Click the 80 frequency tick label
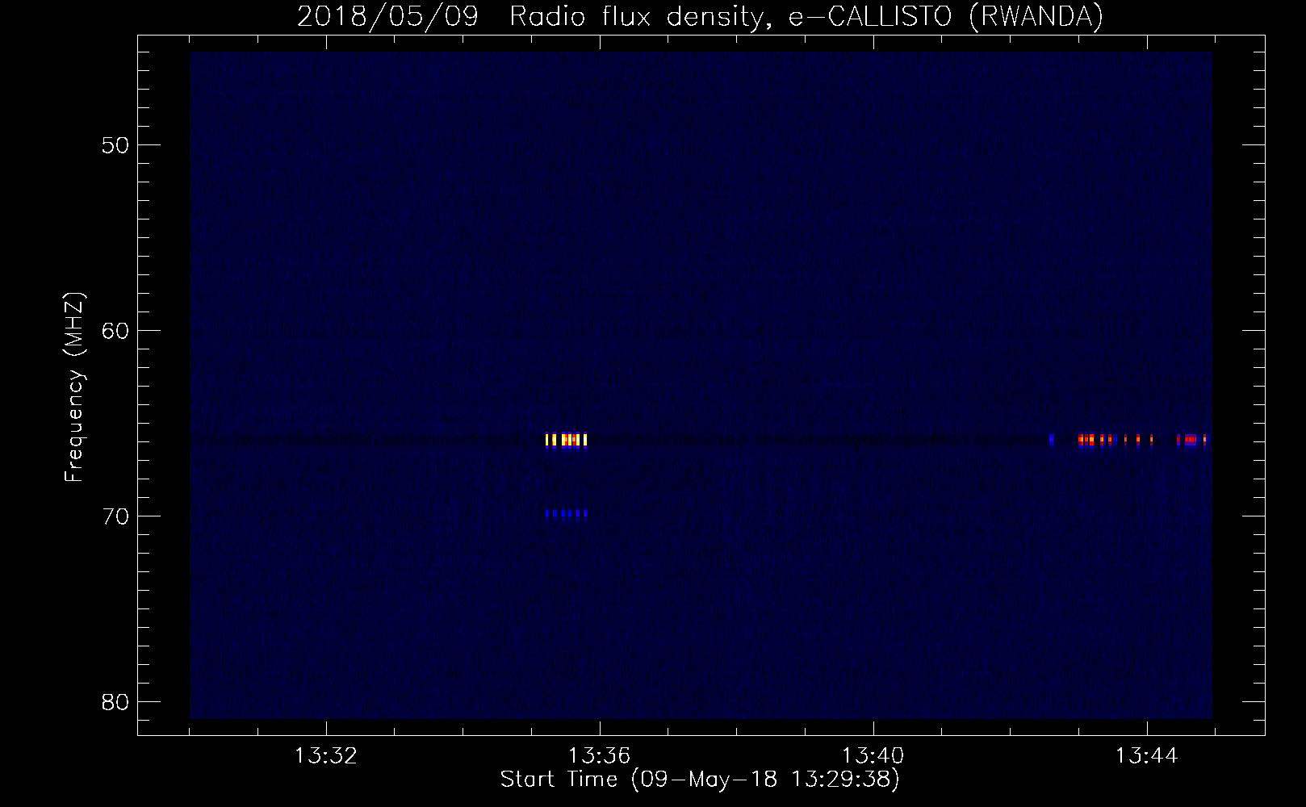This screenshot has height=807, width=1306. (115, 702)
